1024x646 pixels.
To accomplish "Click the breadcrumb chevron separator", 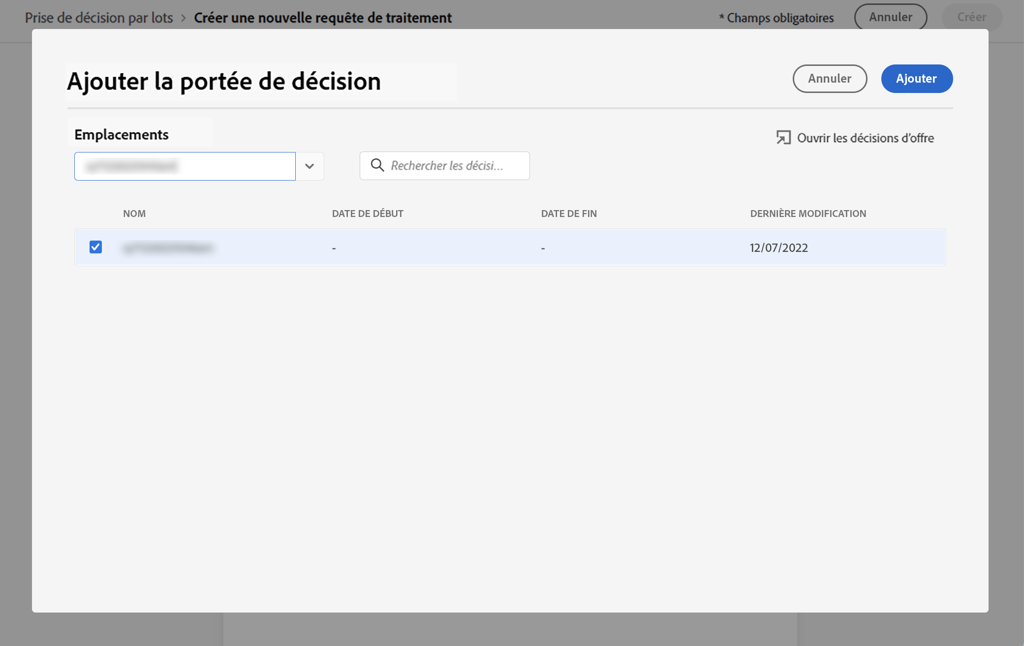I will [x=184, y=18].
